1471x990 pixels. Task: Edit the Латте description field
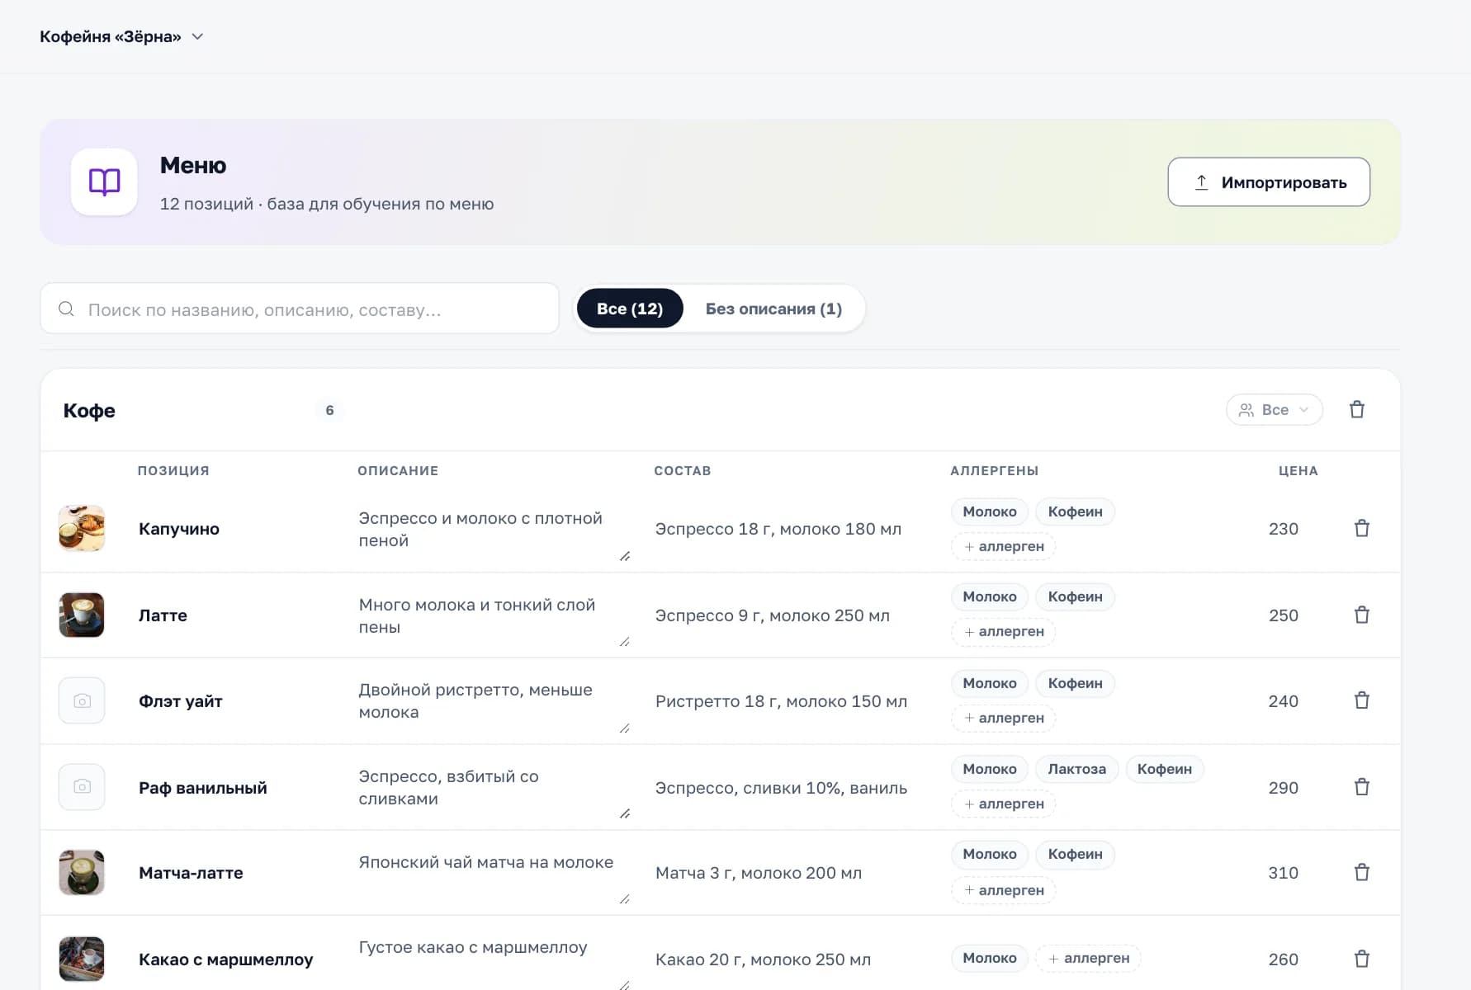tap(494, 616)
